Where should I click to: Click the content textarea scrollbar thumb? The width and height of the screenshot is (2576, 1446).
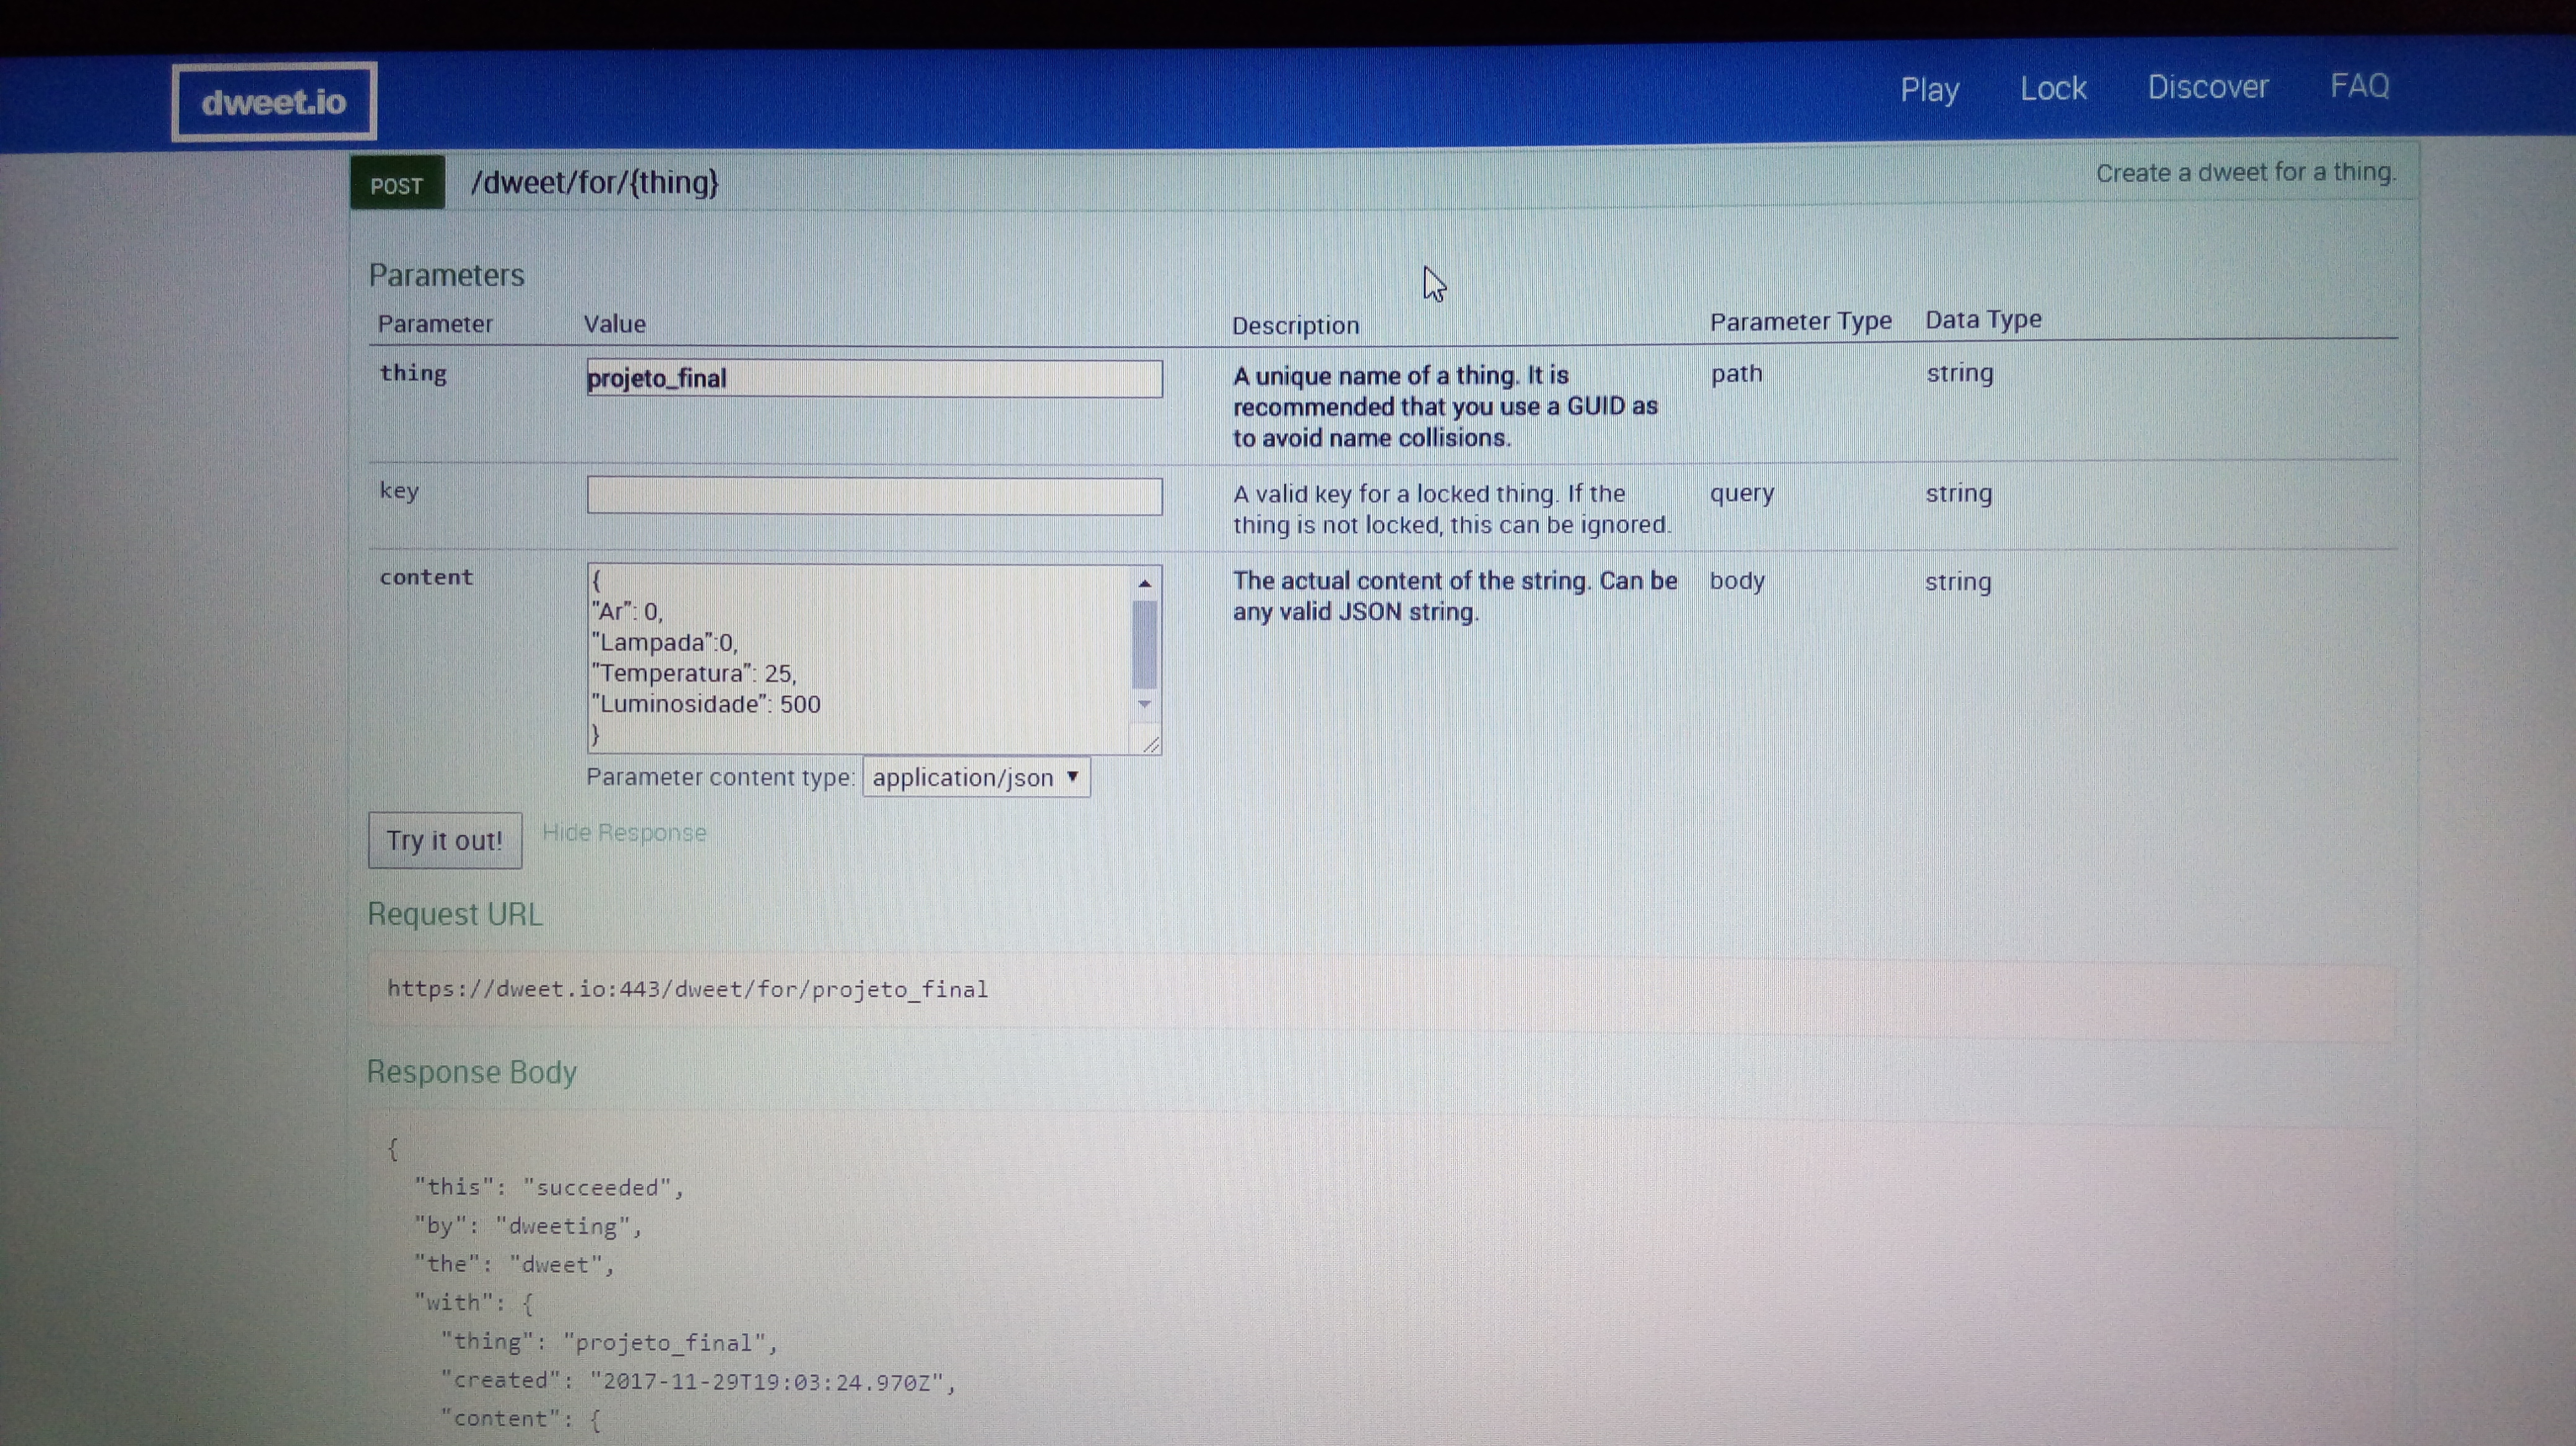pos(1145,644)
